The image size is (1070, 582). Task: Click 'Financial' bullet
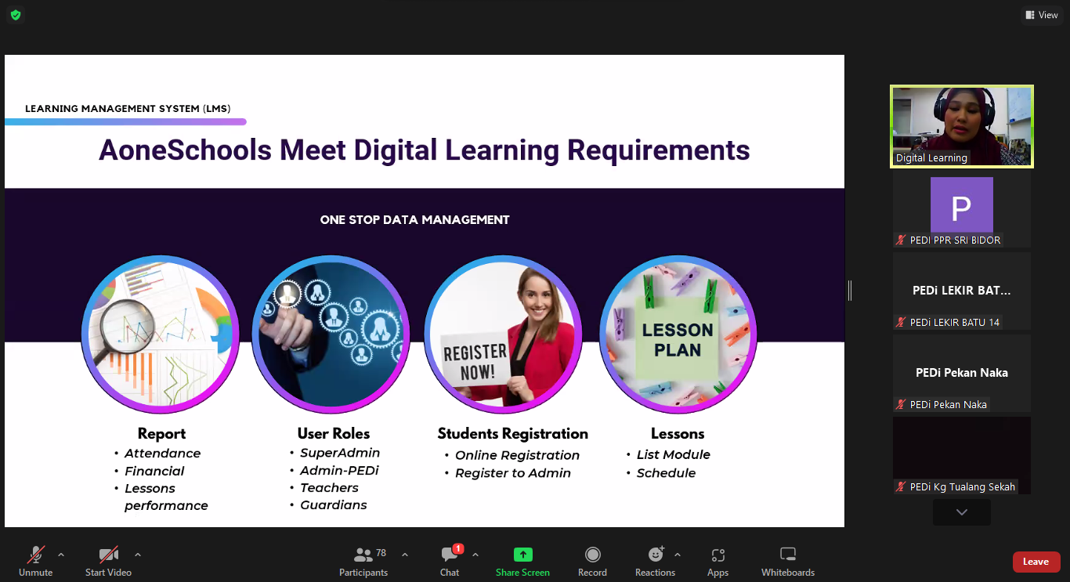click(154, 471)
